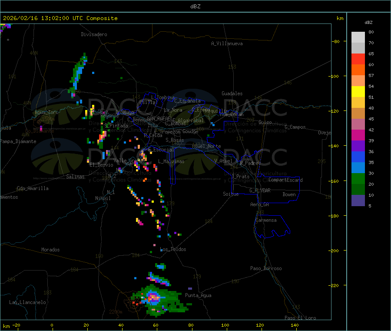
Task: Select the V_Atuel label
Action: [223, 161]
